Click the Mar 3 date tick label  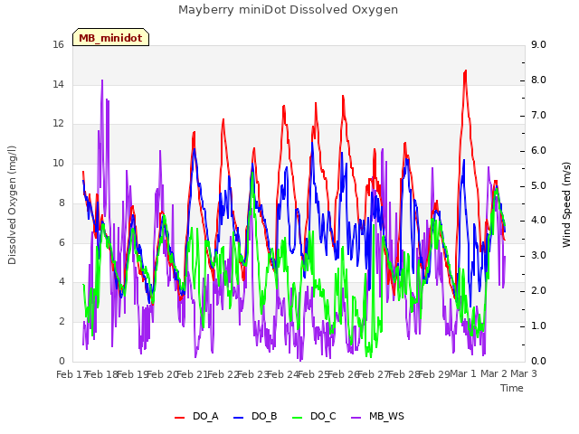(x=524, y=373)
